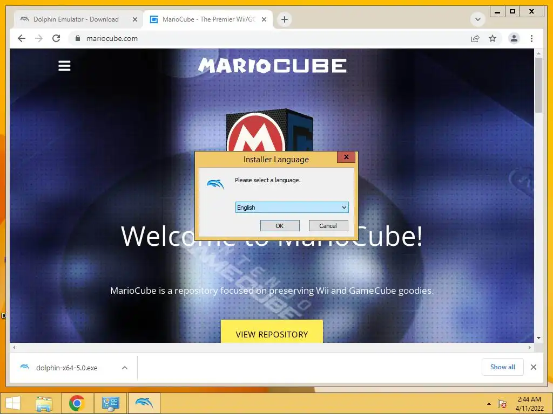Open Chrome from the taskbar
Screen dimensions: 553x414
[77, 403]
